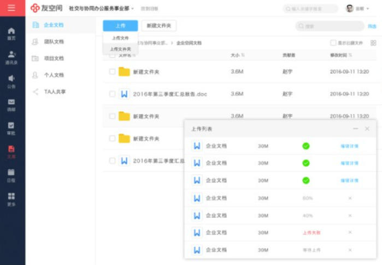The height and width of the screenshot is (265, 382).
Task: Click the 新建文件夹 button
Action: click(158, 26)
